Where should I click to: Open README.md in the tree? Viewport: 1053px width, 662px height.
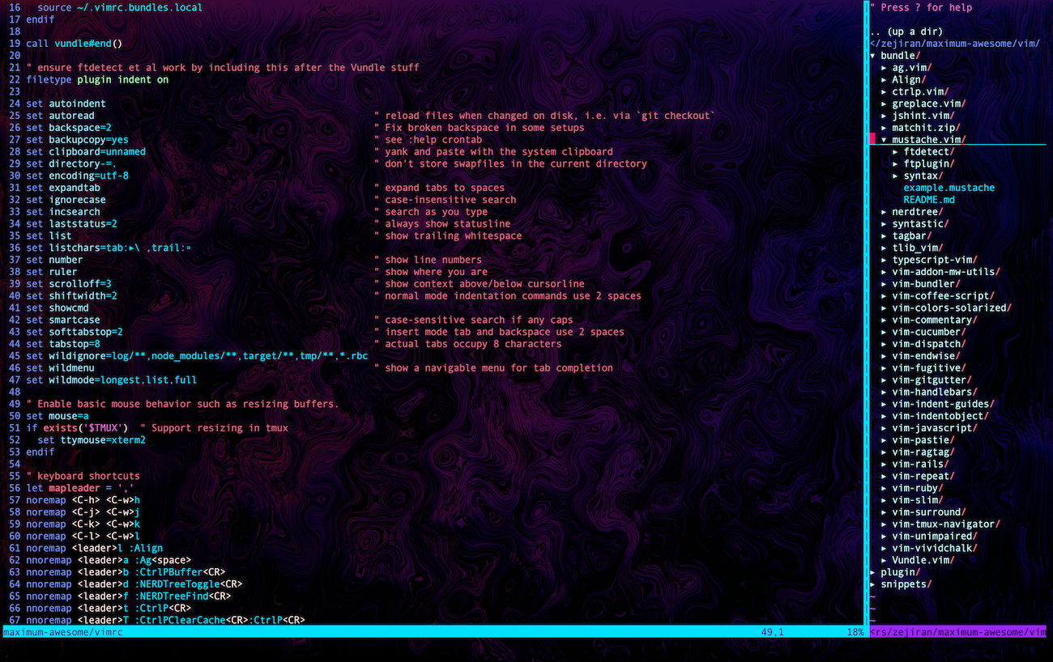(x=929, y=200)
